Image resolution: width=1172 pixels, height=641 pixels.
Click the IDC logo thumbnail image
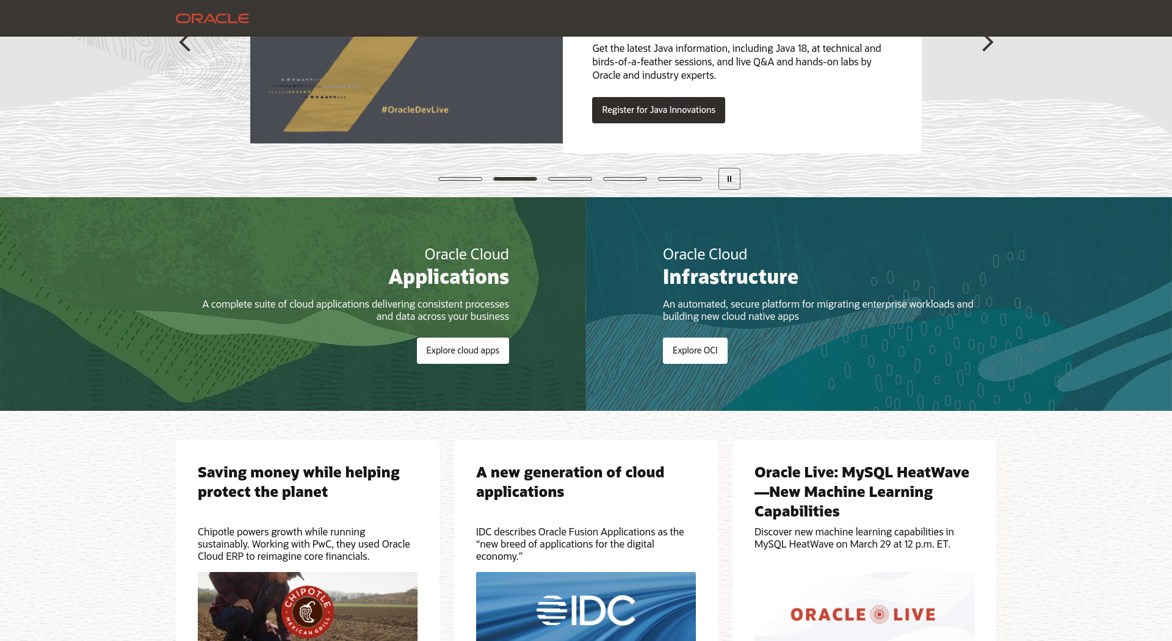pyautogui.click(x=586, y=606)
